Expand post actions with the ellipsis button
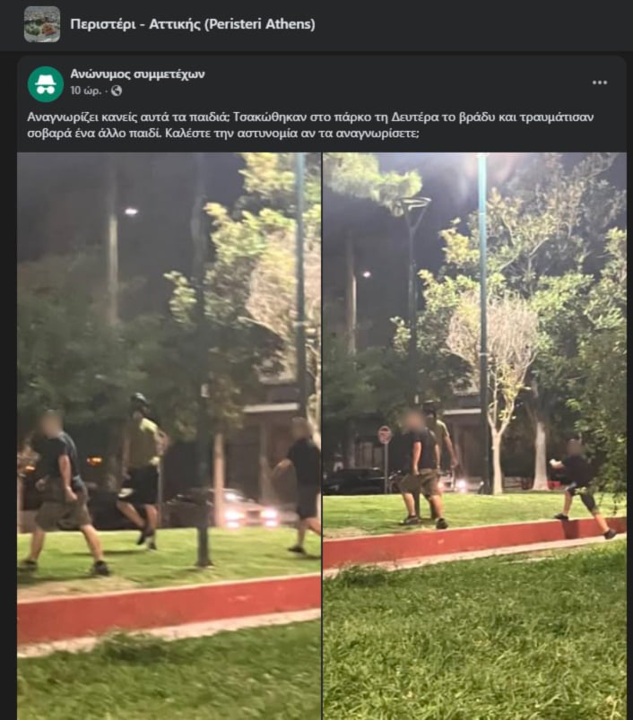The height and width of the screenshot is (720, 633). [x=600, y=82]
